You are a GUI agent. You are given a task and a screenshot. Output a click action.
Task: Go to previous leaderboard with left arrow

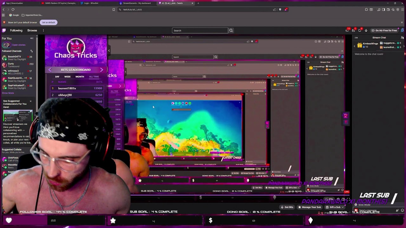[x=50, y=70]
